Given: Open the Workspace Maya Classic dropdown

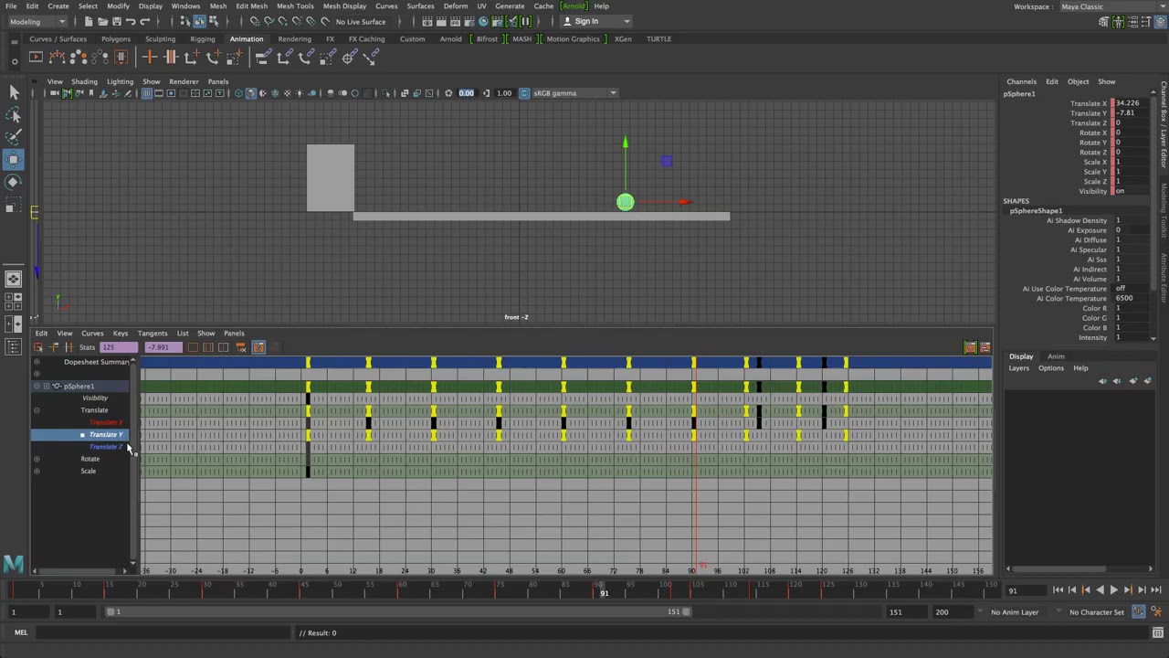Looking at the screenshot, I should pyautogui.click(x=1111, y=6).
